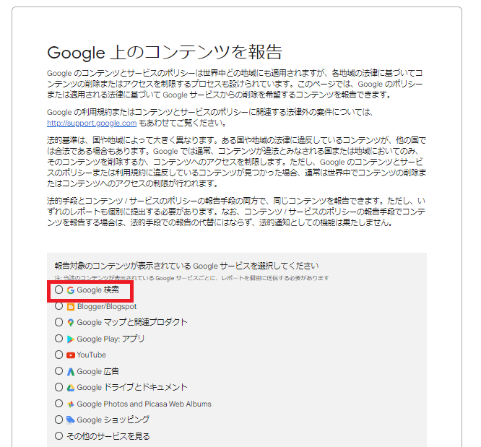Click the Google 検索 logo icon
481x447 pixels.
click(71, 290)
